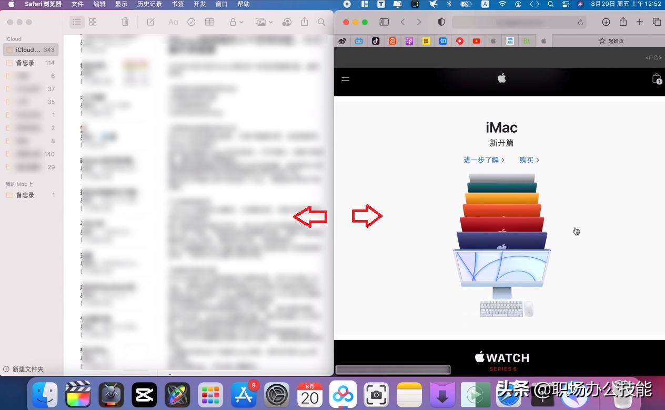Click 新建文件夹 in Notes sidebar
Viewport: 665px width, 410px height.
[26, 369]
